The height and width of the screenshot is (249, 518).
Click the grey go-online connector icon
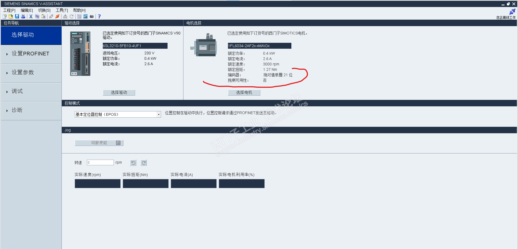(x=51, y=16)
